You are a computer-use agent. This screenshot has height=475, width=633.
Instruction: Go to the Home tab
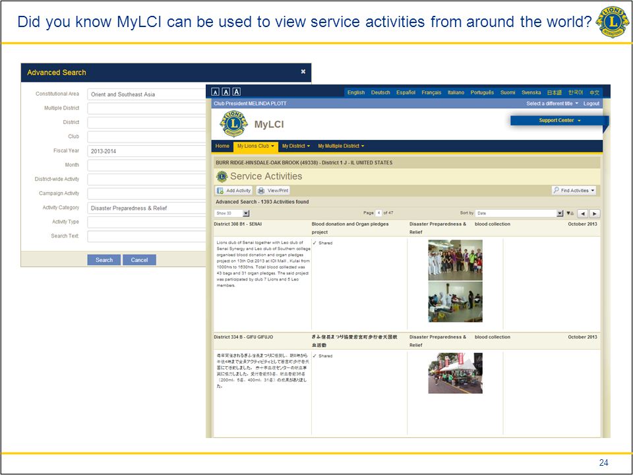tap(222, 146)
